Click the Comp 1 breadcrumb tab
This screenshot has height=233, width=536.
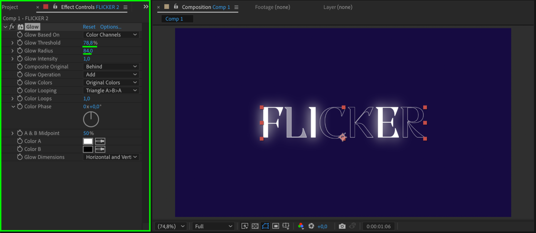(x=177, y=19)
